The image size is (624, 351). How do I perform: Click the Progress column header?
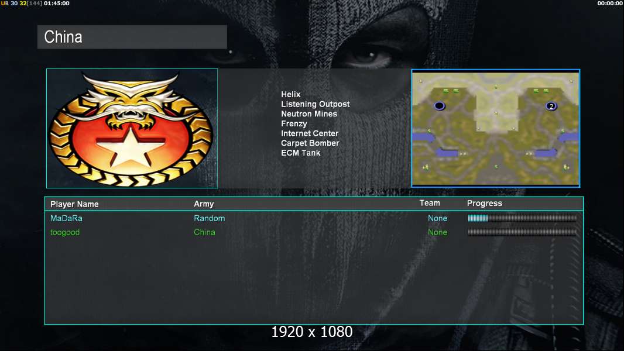click(484, 203)
